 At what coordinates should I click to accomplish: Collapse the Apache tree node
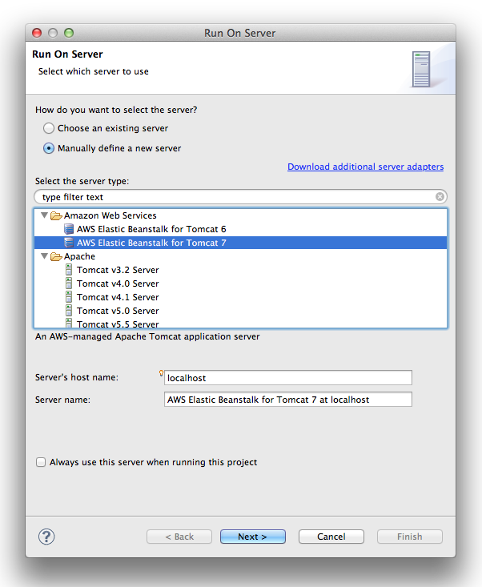(x=44, y=256)
